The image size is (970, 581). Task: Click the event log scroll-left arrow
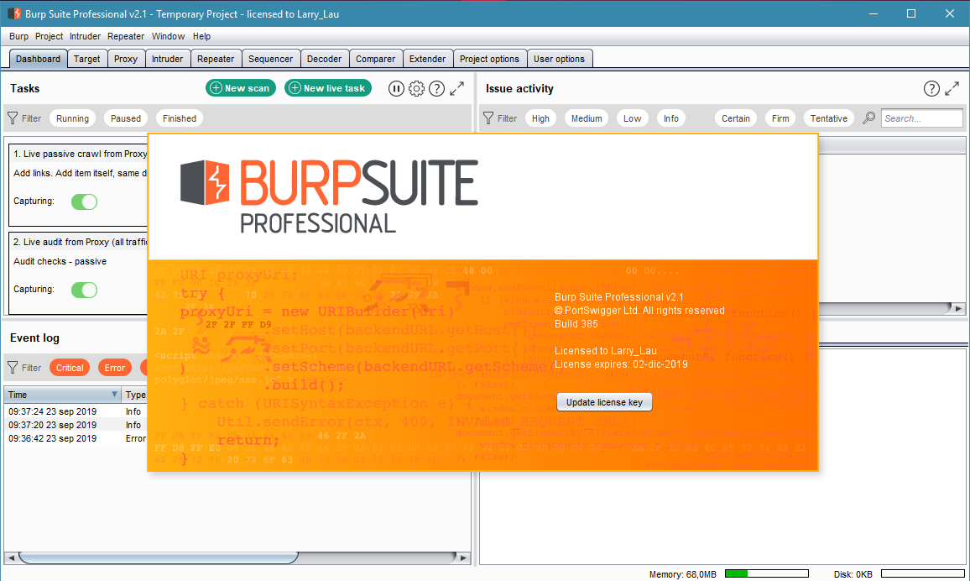[x=11, y=557]
